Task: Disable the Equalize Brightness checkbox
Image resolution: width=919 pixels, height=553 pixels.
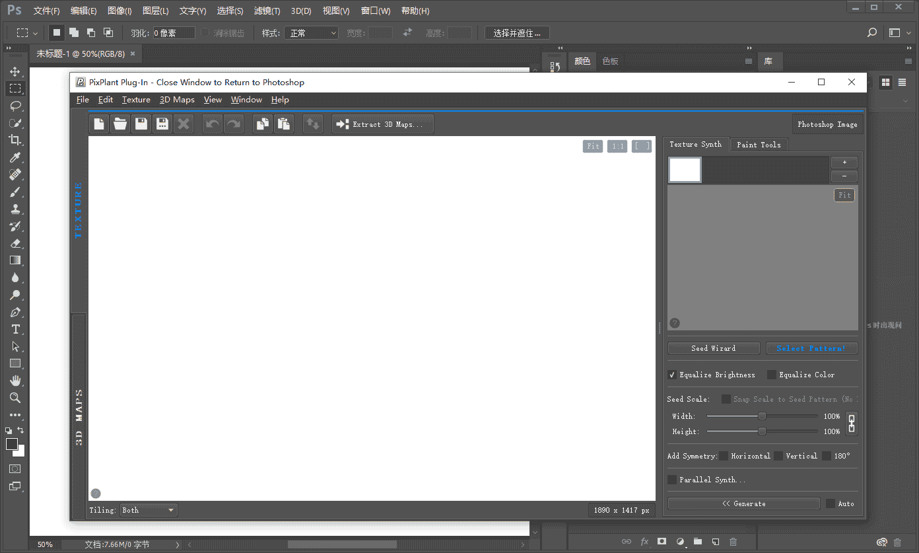Action: 672,375
